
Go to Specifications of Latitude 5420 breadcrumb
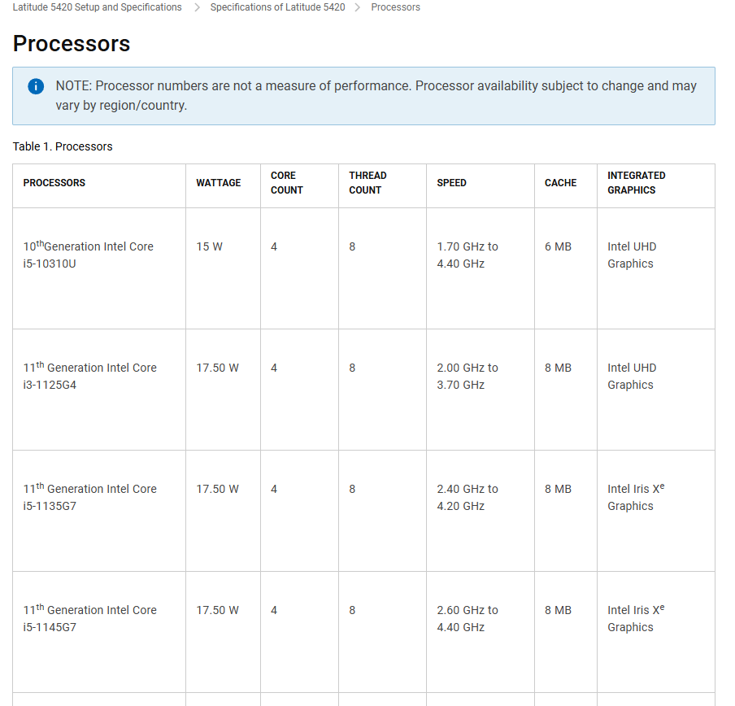click(x=277, y=7)
